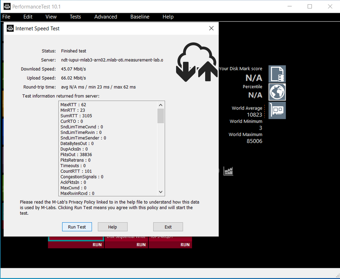Screen dimensions: 340x279
Task: Open the line chart icon in main window
Action: pyautogui.click(x=228, y=171)
